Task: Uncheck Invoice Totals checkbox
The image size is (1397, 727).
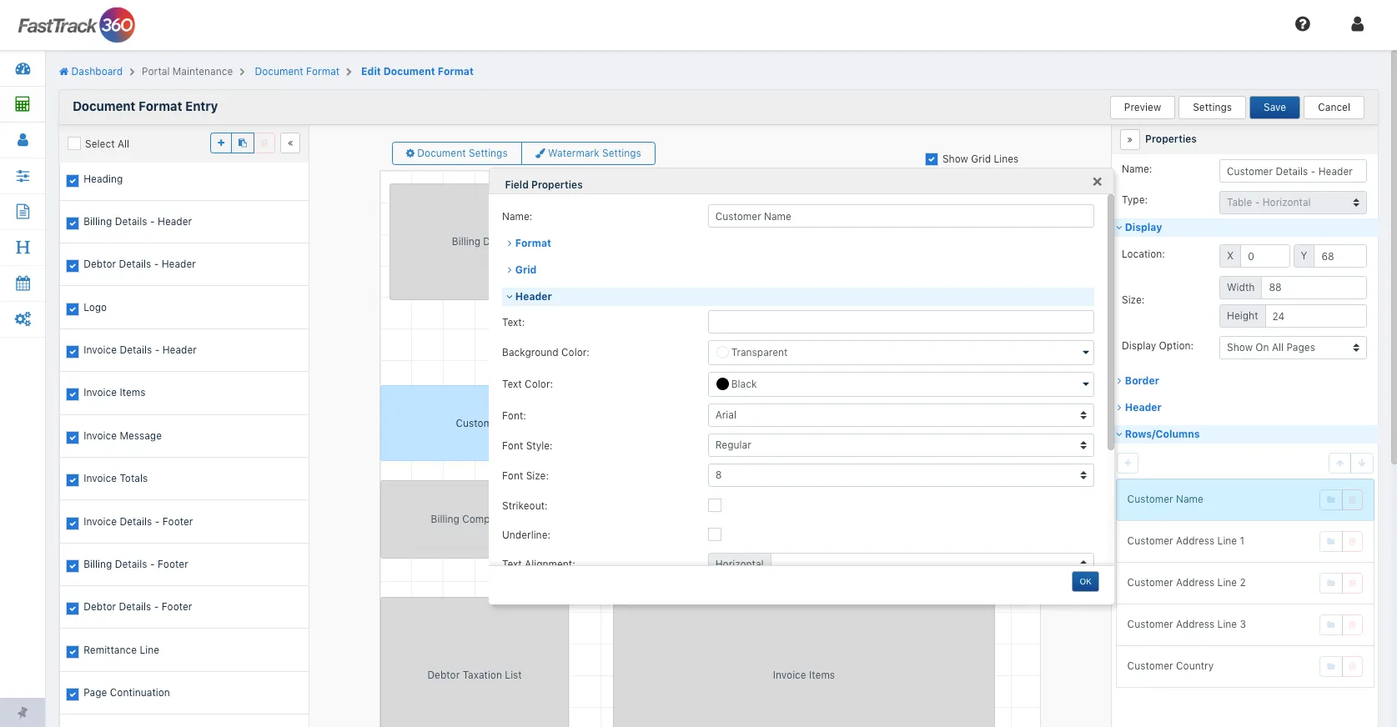Action: [73, 479]
